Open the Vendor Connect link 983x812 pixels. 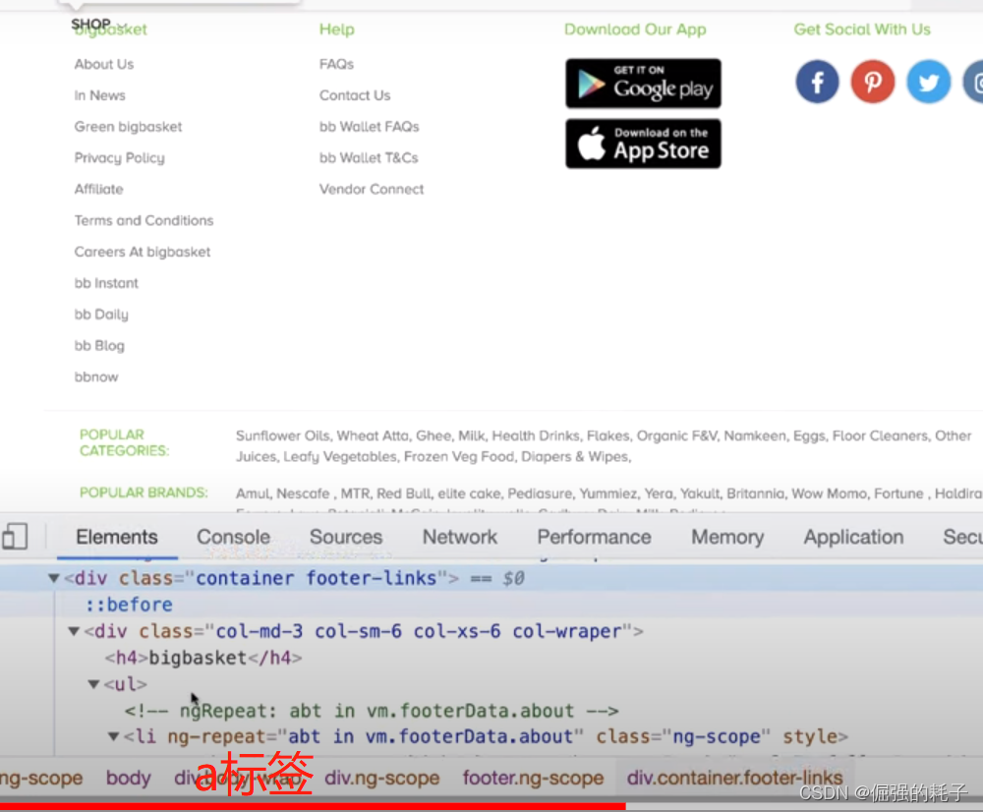click(x=372, y=190)
